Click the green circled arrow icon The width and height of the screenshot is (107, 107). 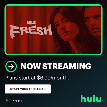tap(11, 66)
